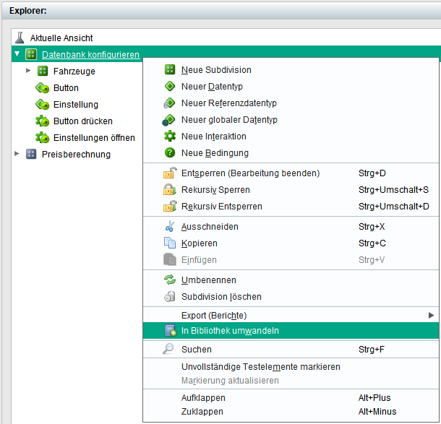Image resolution: width=441 pixels, height=424 pixels.
Task: Click the Rekursiv Sperren padlock icon
Action: point(170,189)
